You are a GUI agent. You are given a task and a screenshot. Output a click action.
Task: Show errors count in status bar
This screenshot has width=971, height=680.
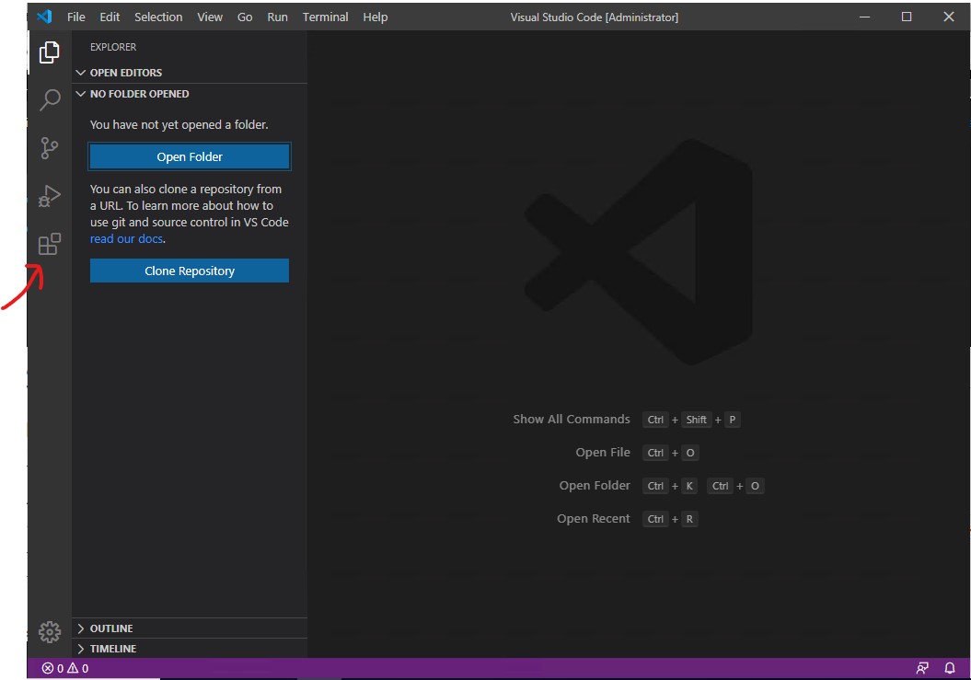(x=52, y=668)
